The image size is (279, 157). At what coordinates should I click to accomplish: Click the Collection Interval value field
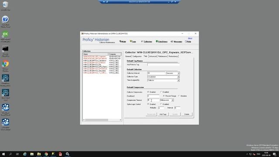pyautogui.click(x=156, y=73)
